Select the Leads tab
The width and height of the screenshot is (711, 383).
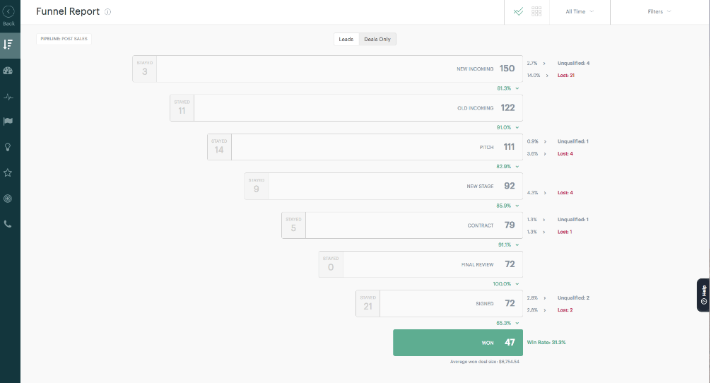coord(346,40)
